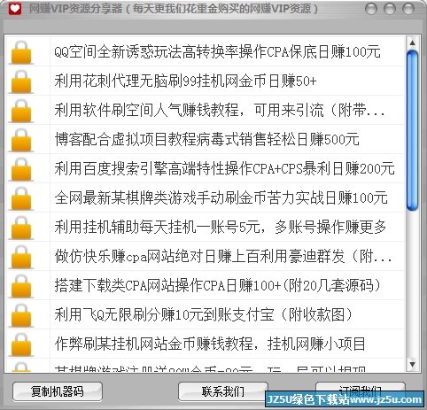Click the lock icon beside 利用百度搜索引擎高端特性 row
Screen dimensions: 427x410
tap(21, 169)
